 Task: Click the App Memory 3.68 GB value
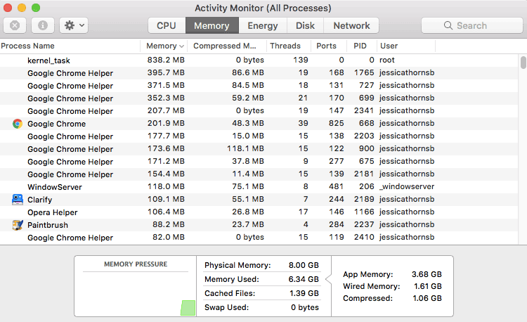pyautogui.click(x=427, y=274)
